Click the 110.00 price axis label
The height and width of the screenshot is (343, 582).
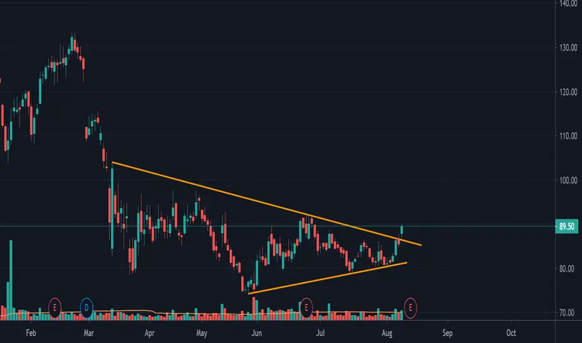[568, 136]
